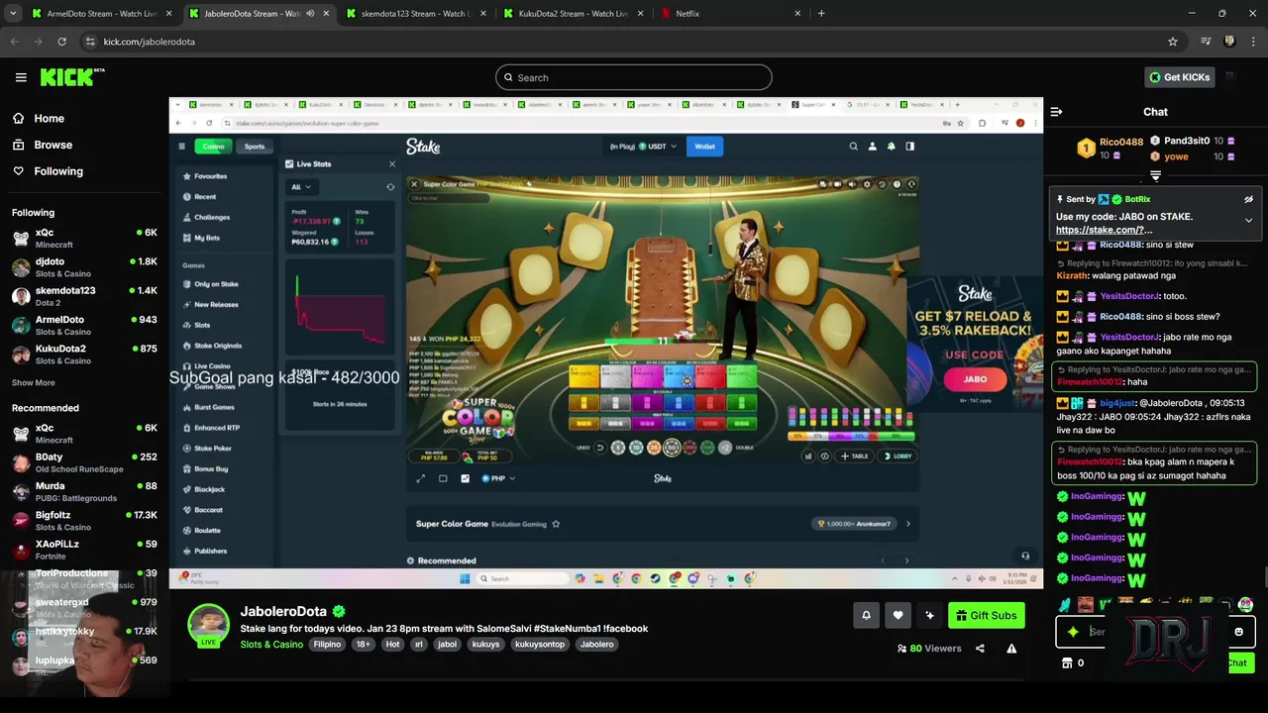The height and width of the screenshot is (713, 1268).
Task: Open Chrome media controls icon
Action: point(1206,42)
